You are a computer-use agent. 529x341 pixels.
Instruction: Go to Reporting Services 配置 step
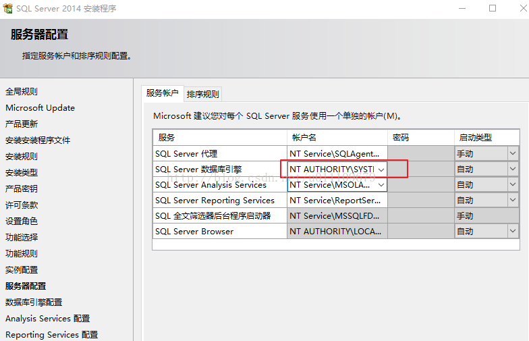pos(51,335)
